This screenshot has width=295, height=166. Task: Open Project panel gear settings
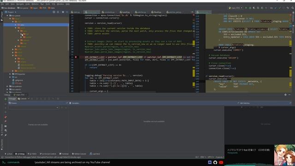tap(63, 12)
